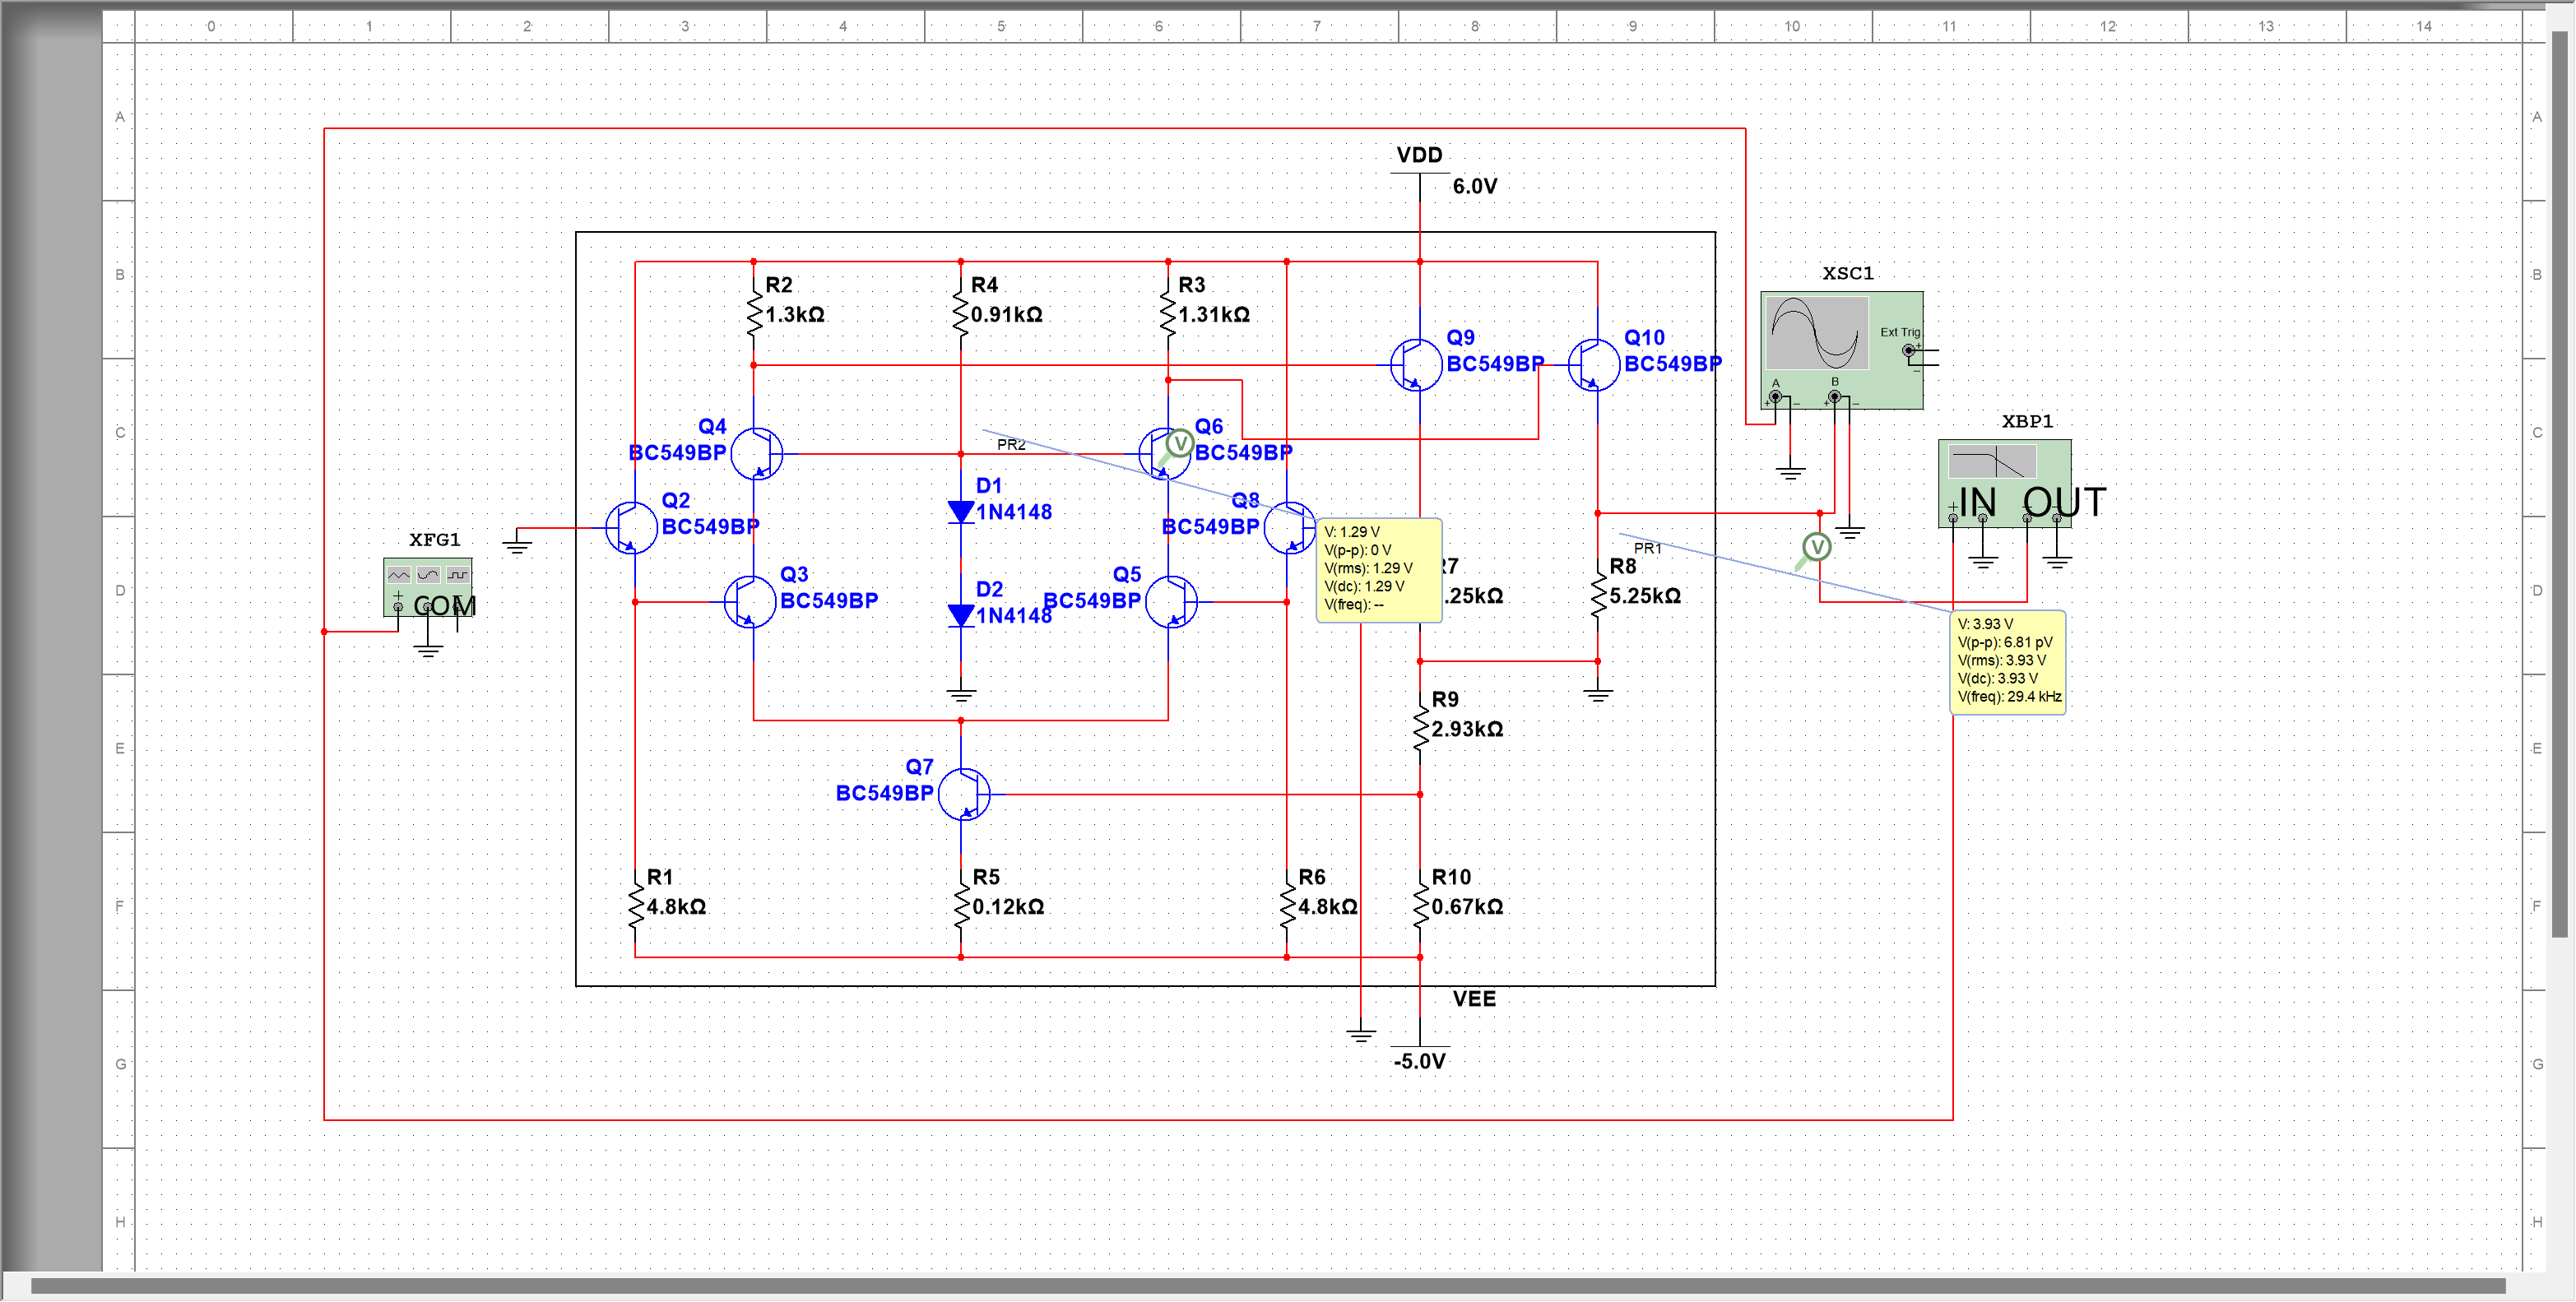The width and height of the screenshot is (2576, 1302).
Task: Select transistor Q5 symbol
Action: tap(1171, 601)
